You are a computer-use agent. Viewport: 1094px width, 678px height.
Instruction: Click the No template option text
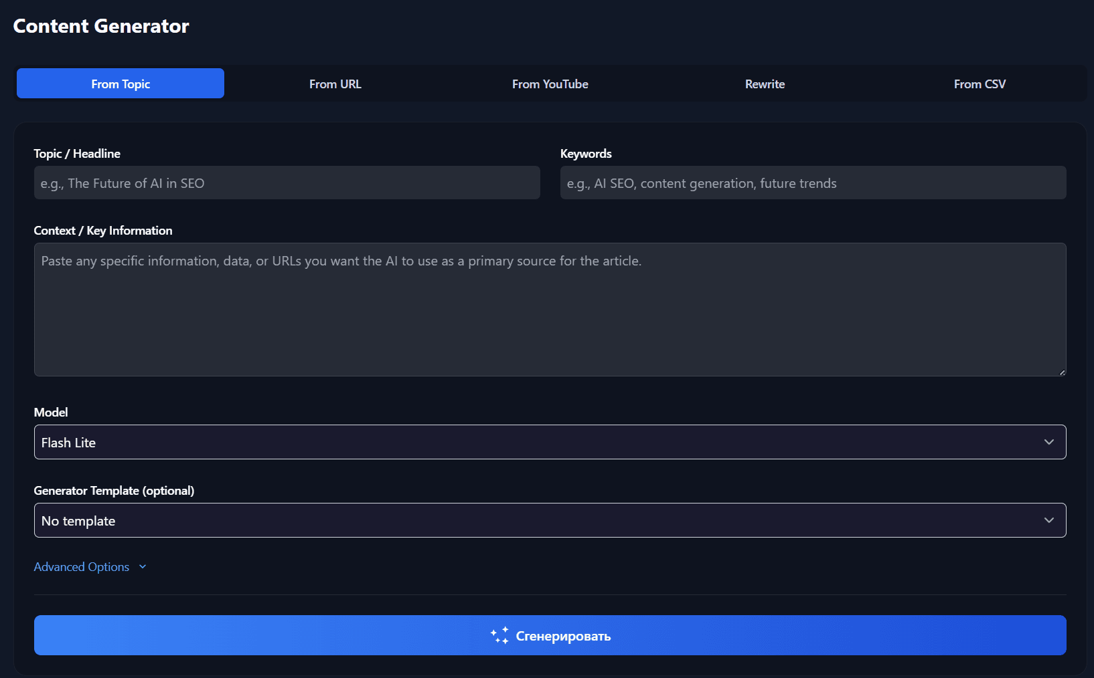click(x=78, y=520)
